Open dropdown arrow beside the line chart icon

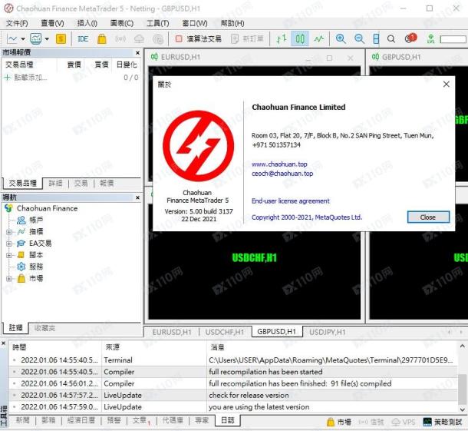tap(23, 39)
